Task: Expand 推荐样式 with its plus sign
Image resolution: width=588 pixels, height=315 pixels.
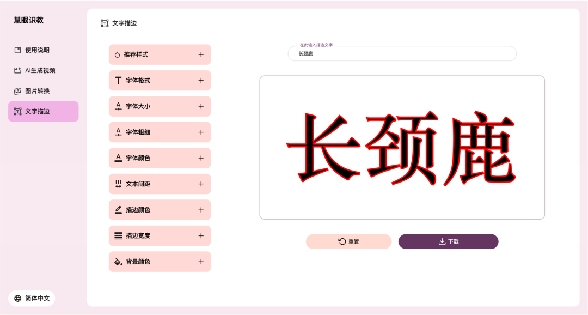Action: (201, 55)
